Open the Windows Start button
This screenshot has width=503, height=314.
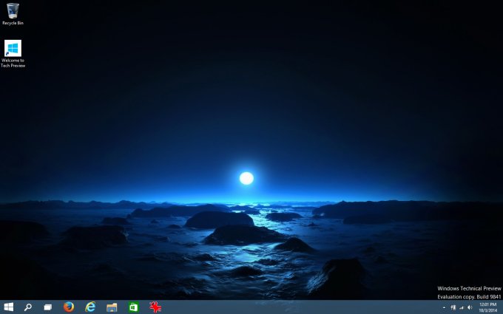(9, 307)
